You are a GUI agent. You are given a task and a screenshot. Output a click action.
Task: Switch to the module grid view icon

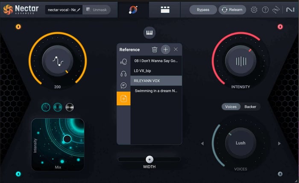[x=165, y=10]
